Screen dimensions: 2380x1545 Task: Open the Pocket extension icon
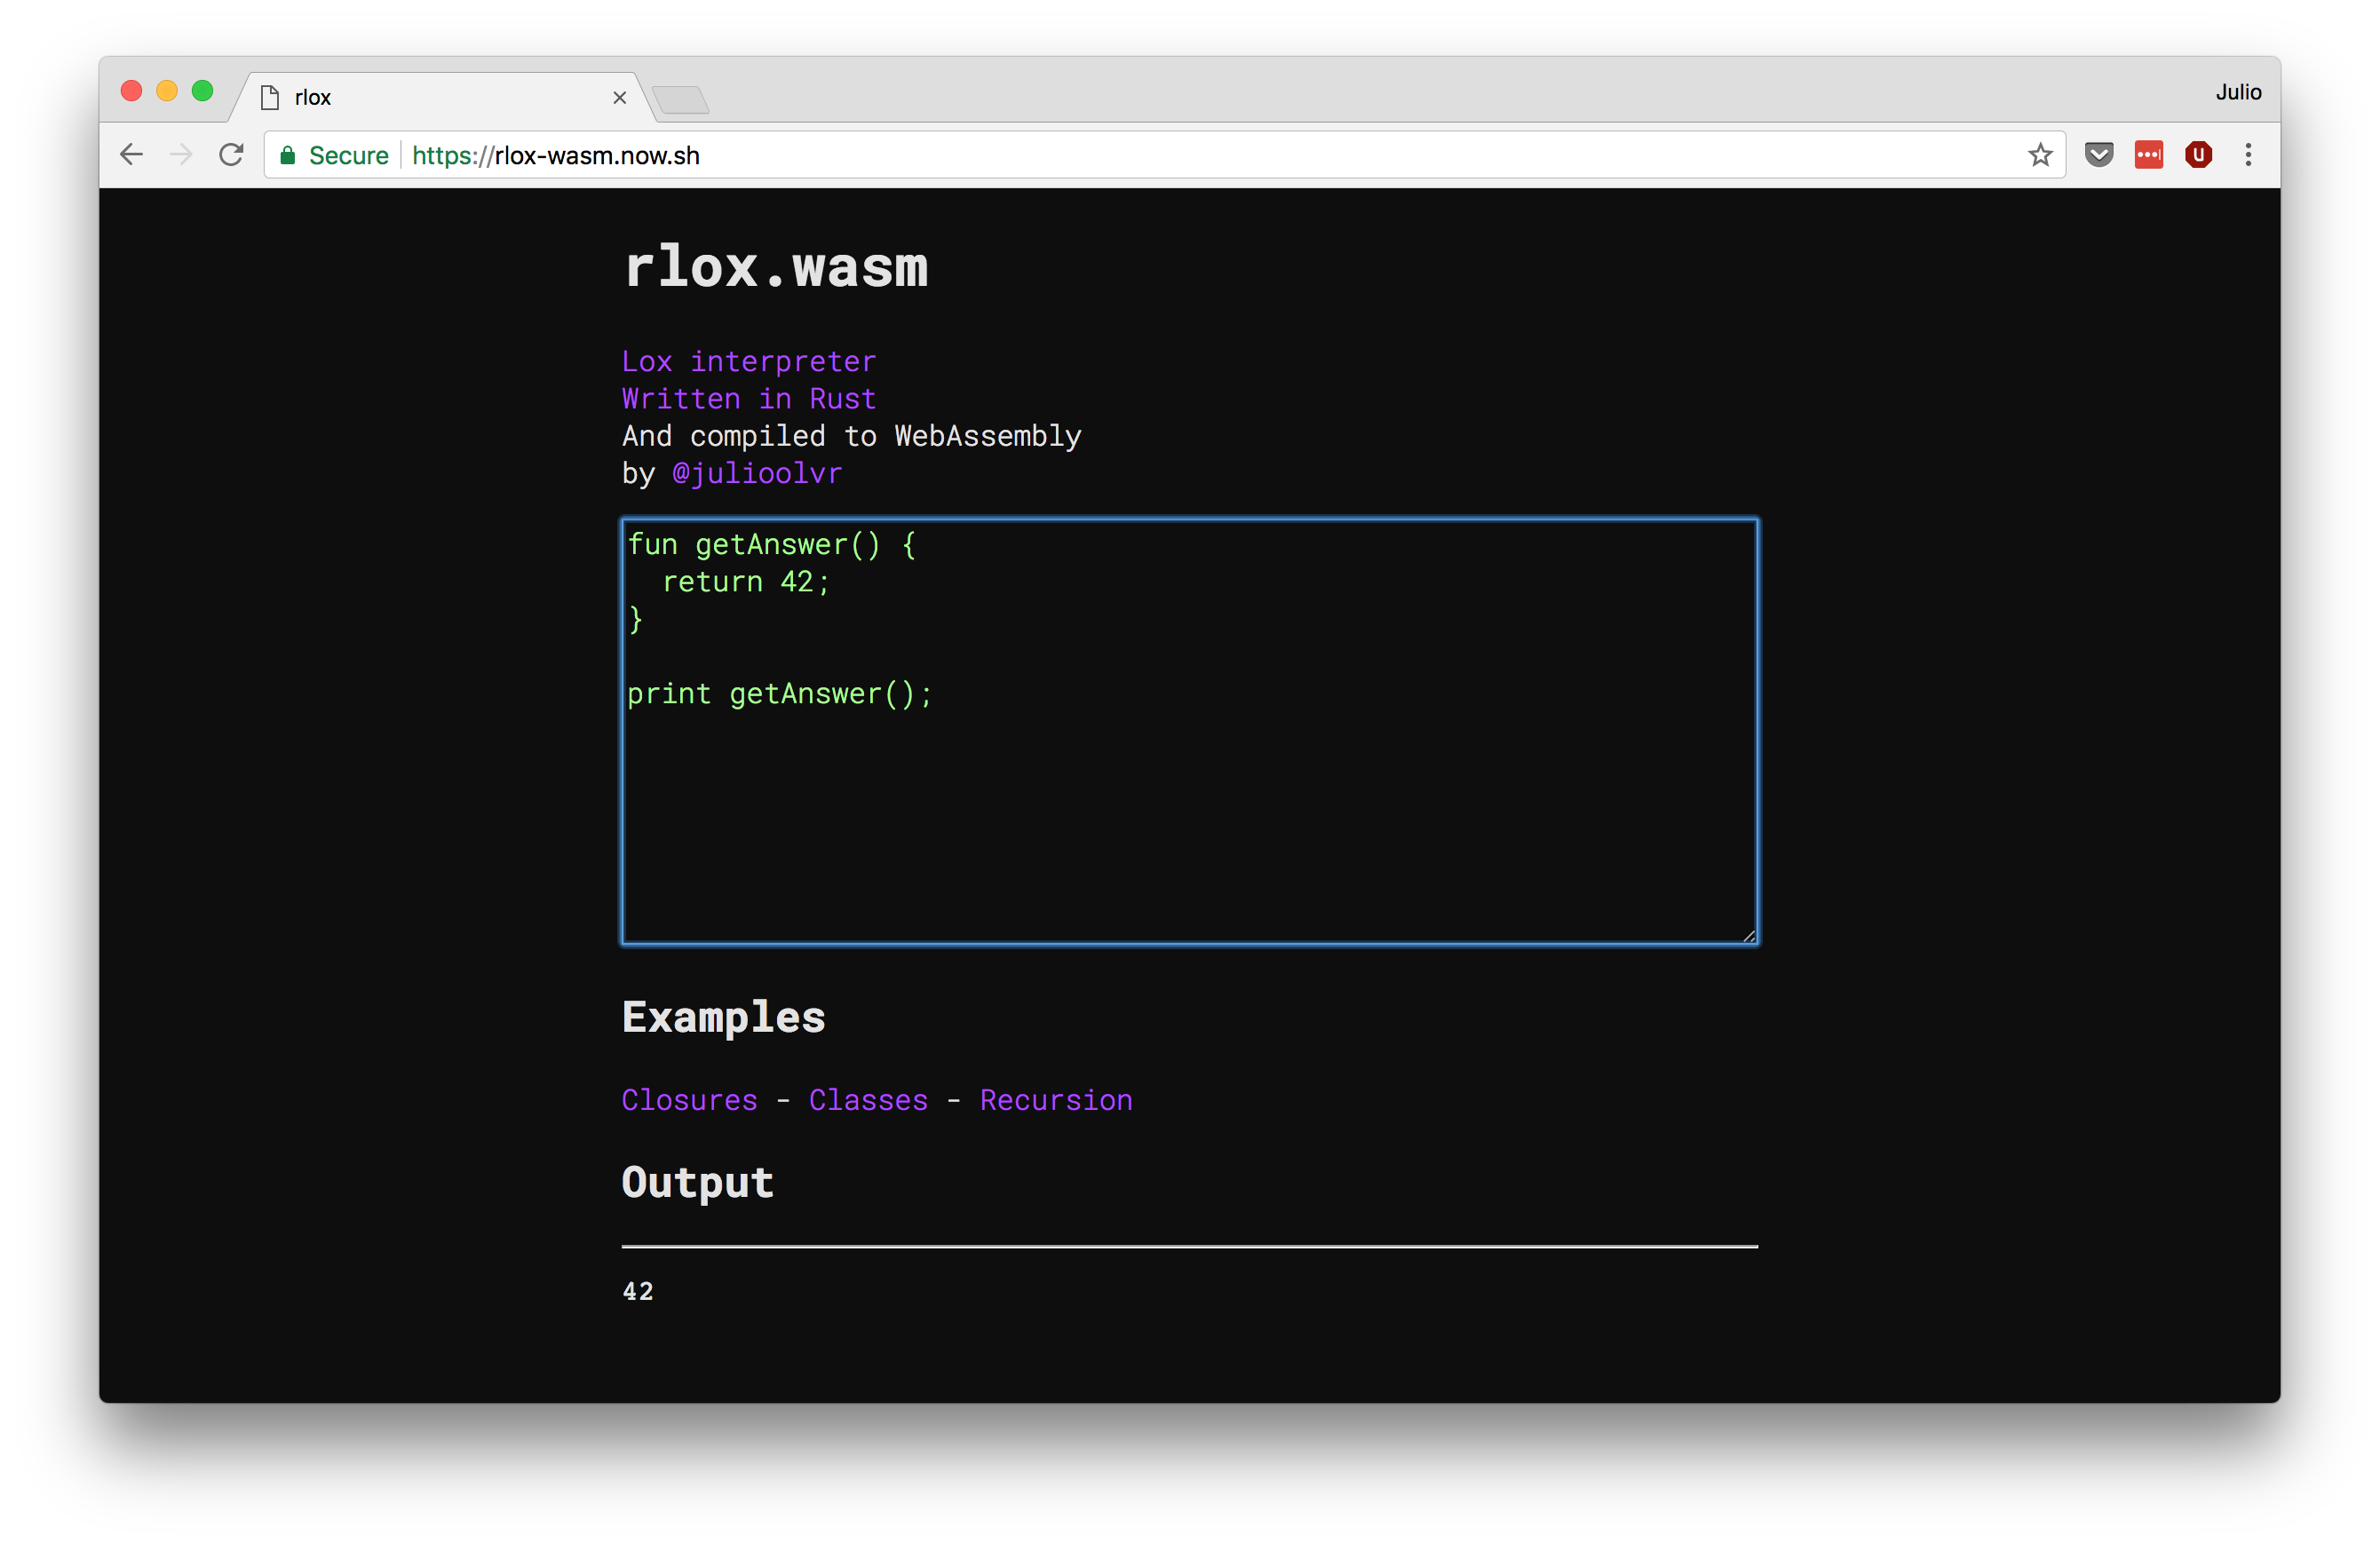[x=2098, y=155]
